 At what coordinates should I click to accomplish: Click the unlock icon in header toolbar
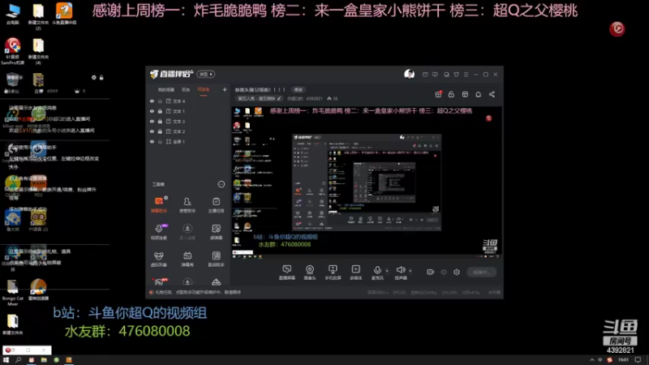(451, 94)
